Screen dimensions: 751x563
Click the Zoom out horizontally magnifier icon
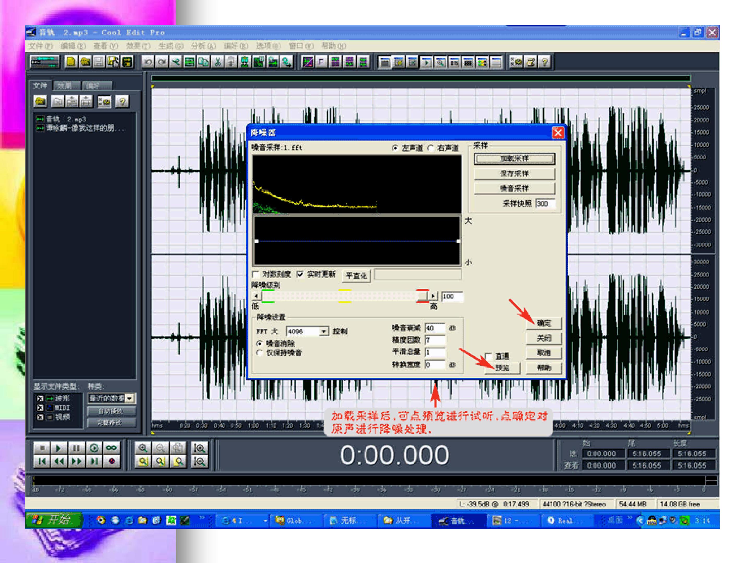coord(160,448)
